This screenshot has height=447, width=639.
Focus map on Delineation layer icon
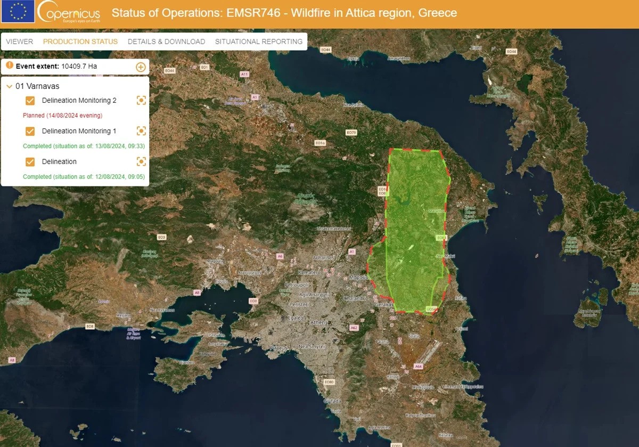[141, 161]
